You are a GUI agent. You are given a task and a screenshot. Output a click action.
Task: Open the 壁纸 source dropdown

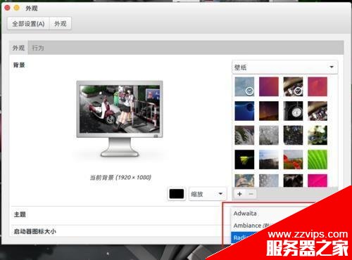coord(284,67)
